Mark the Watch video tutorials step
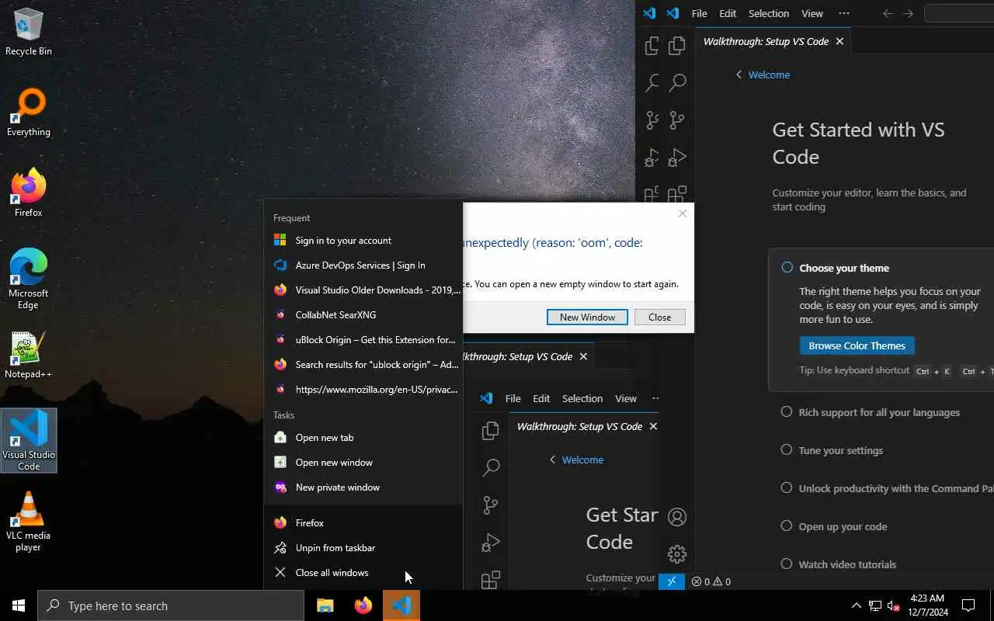The width and height of the screenshot is (994, 621). click(x=787, y=564)
